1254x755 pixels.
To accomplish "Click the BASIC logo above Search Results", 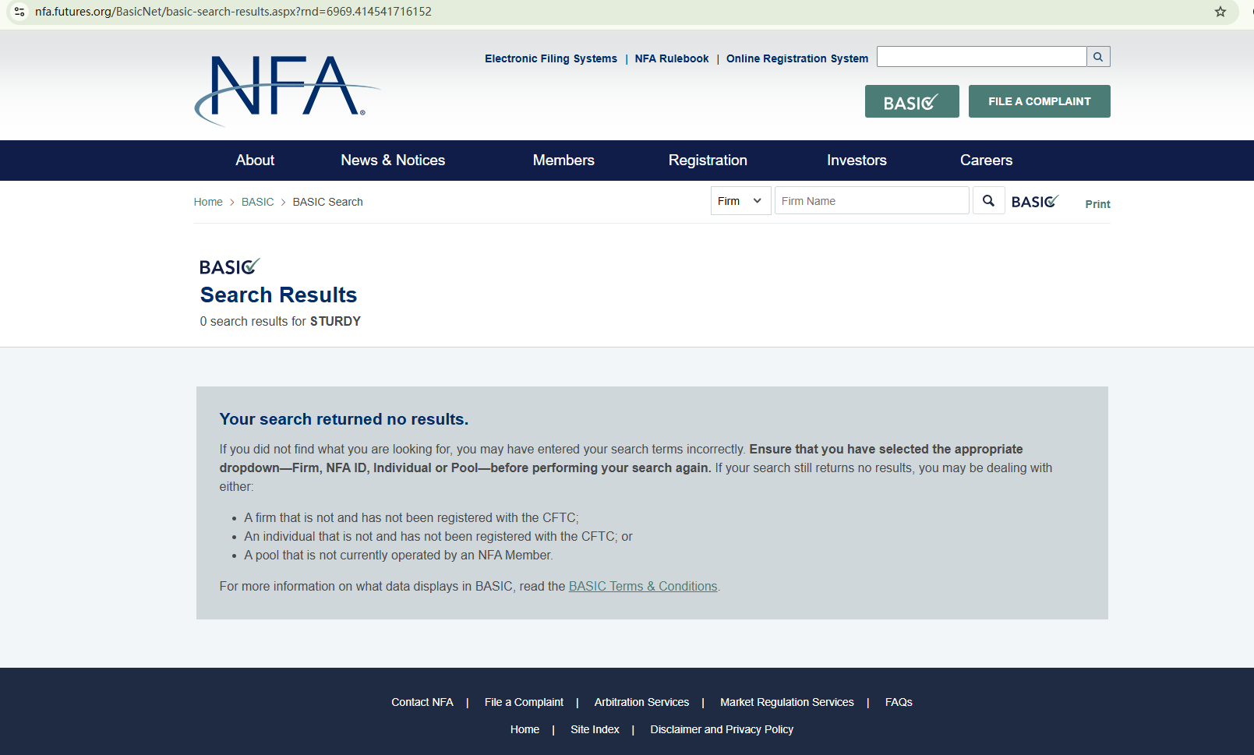I will pyautogui.click(x=229, y=267).
